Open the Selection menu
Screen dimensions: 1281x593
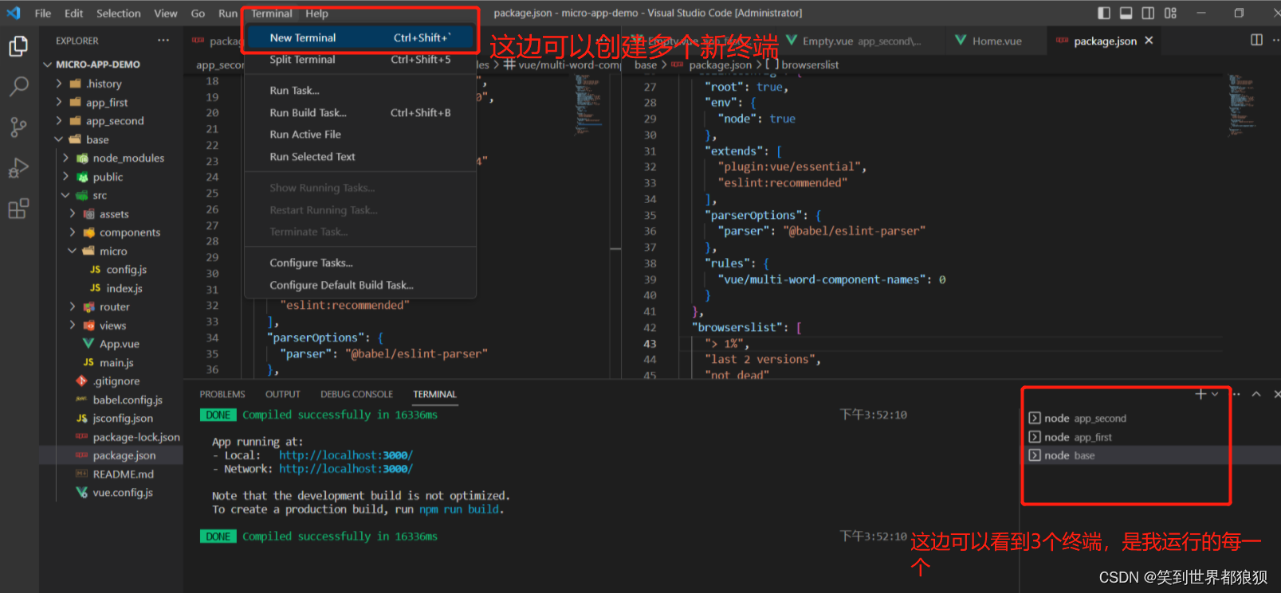[119, 14]
